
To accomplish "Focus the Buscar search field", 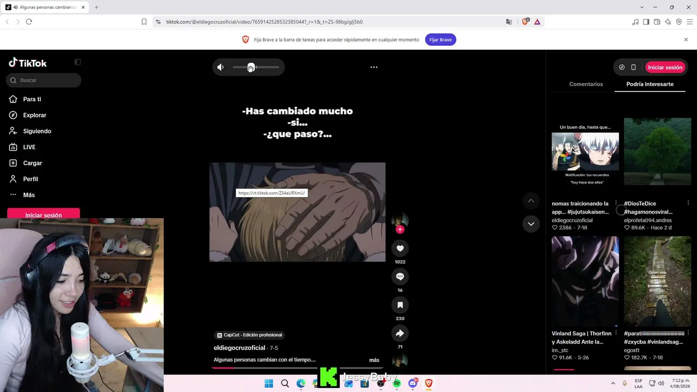I will [44, 80].
